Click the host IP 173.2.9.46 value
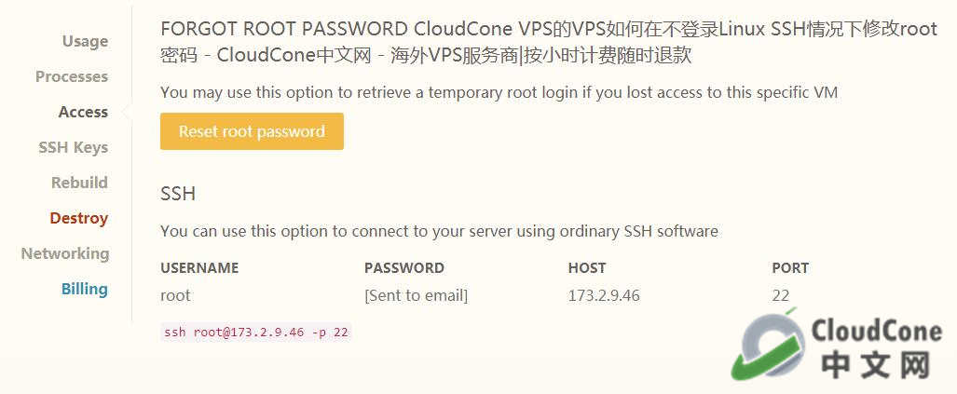957x394 pixels. coord(604,296)
